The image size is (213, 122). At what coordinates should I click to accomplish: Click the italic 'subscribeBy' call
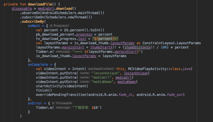(33, 22)
